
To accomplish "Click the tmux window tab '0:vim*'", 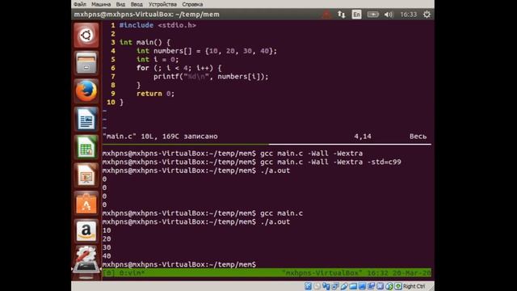I will point(132,273).
